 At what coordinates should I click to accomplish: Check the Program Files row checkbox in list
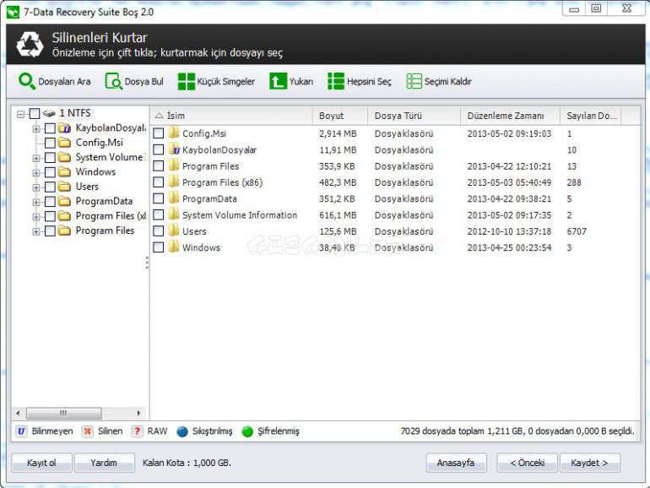[x=159, y=165]
